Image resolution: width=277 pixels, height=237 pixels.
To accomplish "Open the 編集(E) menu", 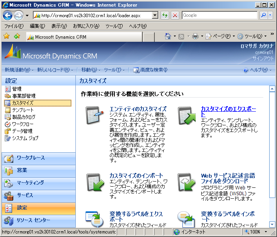I will coord(38,26).
